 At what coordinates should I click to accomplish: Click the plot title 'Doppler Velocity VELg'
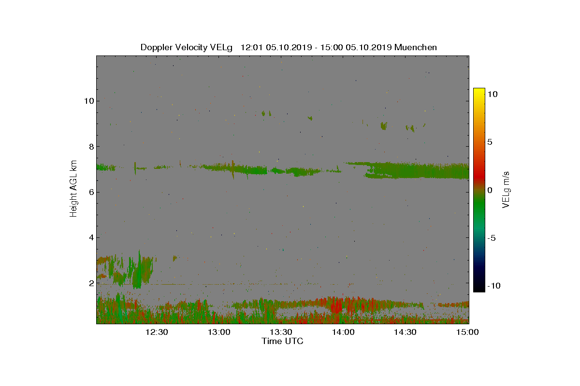pos(187,47)
